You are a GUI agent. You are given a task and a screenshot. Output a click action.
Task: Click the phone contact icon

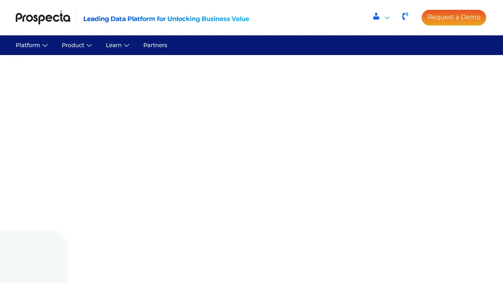point(405,16)
